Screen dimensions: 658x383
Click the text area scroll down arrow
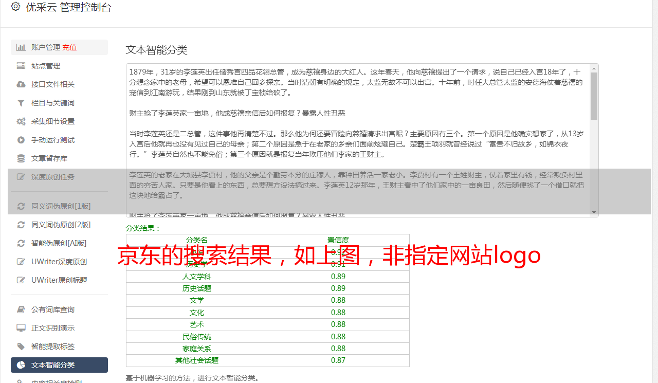tap(594, 212)
